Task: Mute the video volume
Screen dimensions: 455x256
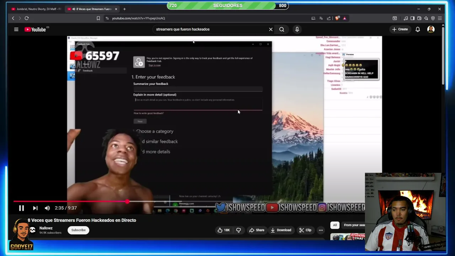Action: point(47,208)
